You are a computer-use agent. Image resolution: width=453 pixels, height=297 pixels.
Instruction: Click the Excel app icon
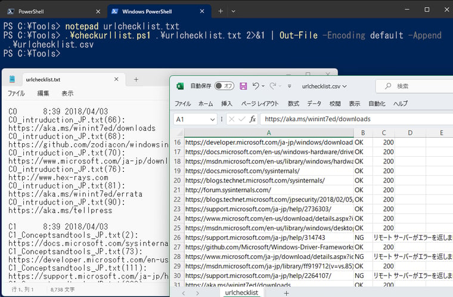[180, 86]
